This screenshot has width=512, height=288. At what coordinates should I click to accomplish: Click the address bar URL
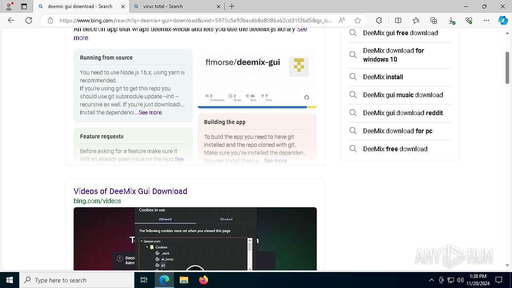196,20
